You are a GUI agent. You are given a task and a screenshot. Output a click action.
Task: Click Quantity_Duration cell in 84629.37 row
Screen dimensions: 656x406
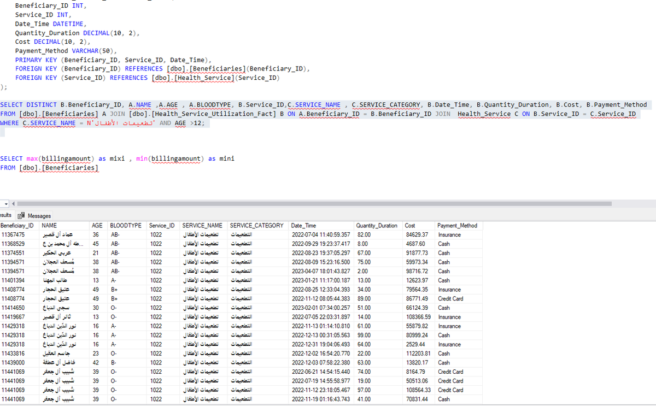click(379, 234)
